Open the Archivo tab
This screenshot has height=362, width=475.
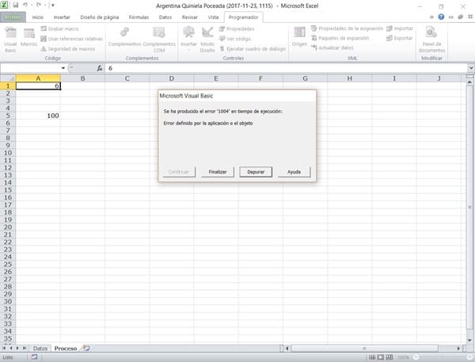point(13,17)
